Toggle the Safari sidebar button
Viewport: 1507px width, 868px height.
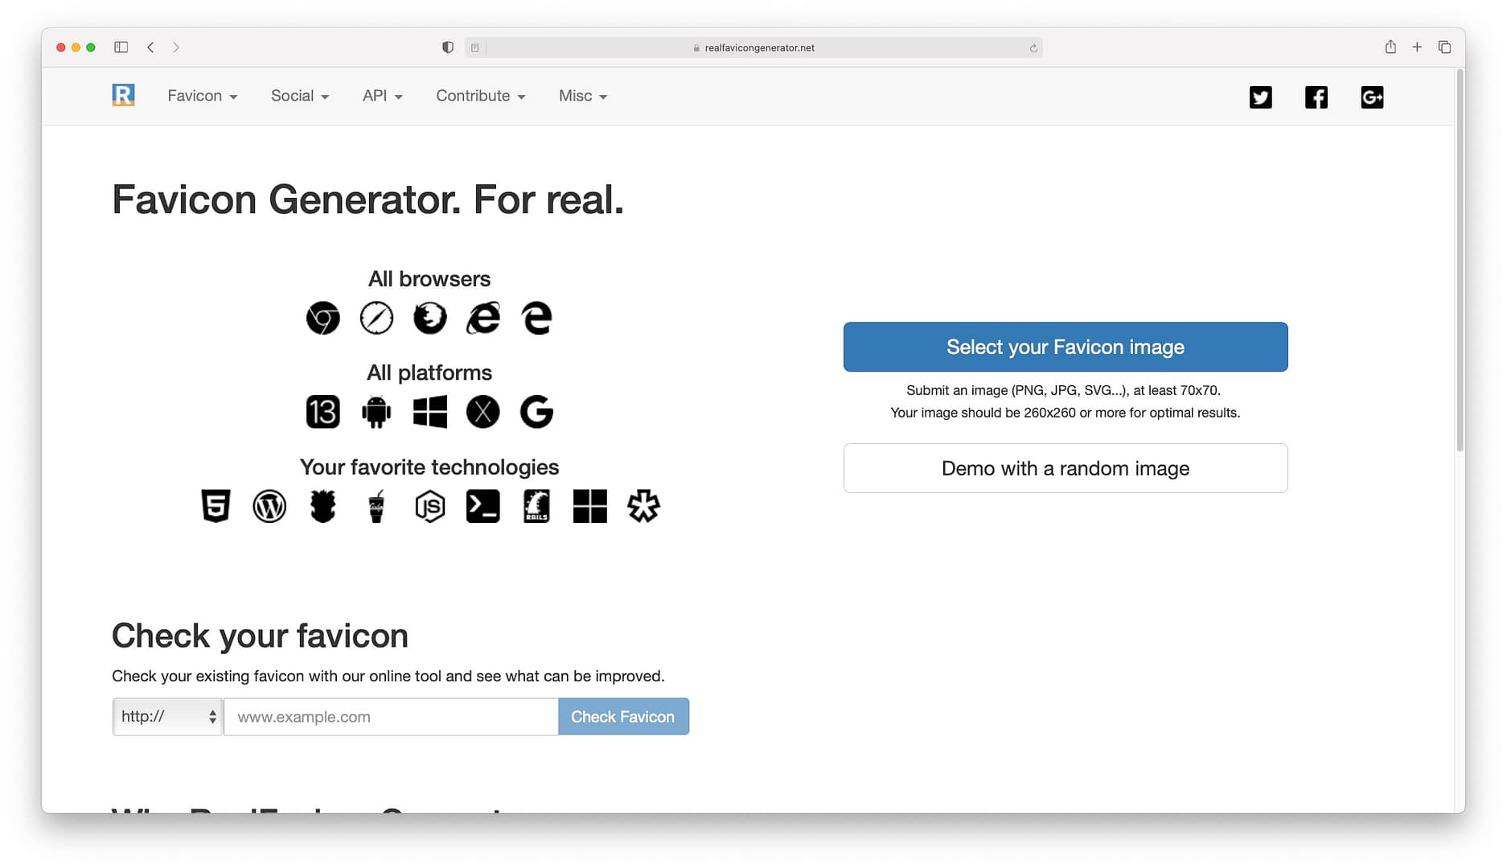point(121,47)
